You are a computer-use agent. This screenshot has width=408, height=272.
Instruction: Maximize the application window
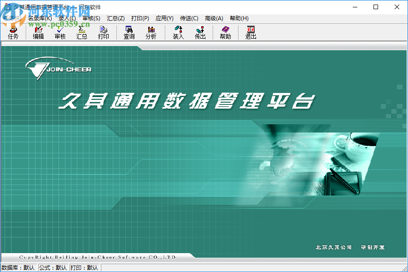click(x=376, y=7)
